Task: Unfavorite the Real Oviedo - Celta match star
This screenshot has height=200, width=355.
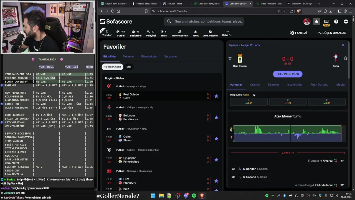Action: pos(216,96)
